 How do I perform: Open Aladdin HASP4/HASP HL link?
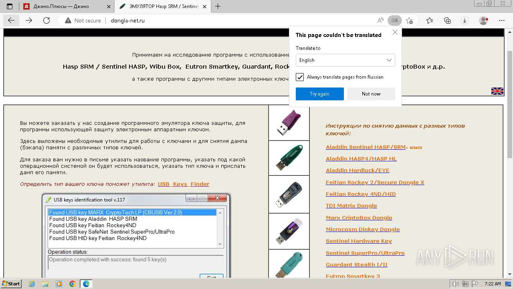click(361, 159)
